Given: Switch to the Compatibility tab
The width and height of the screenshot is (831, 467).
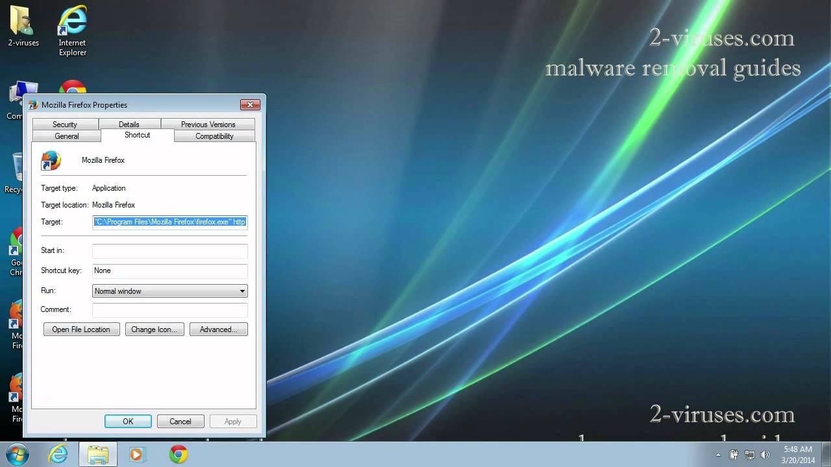Looking at the screenshot, I should click(x=214, y=136).
